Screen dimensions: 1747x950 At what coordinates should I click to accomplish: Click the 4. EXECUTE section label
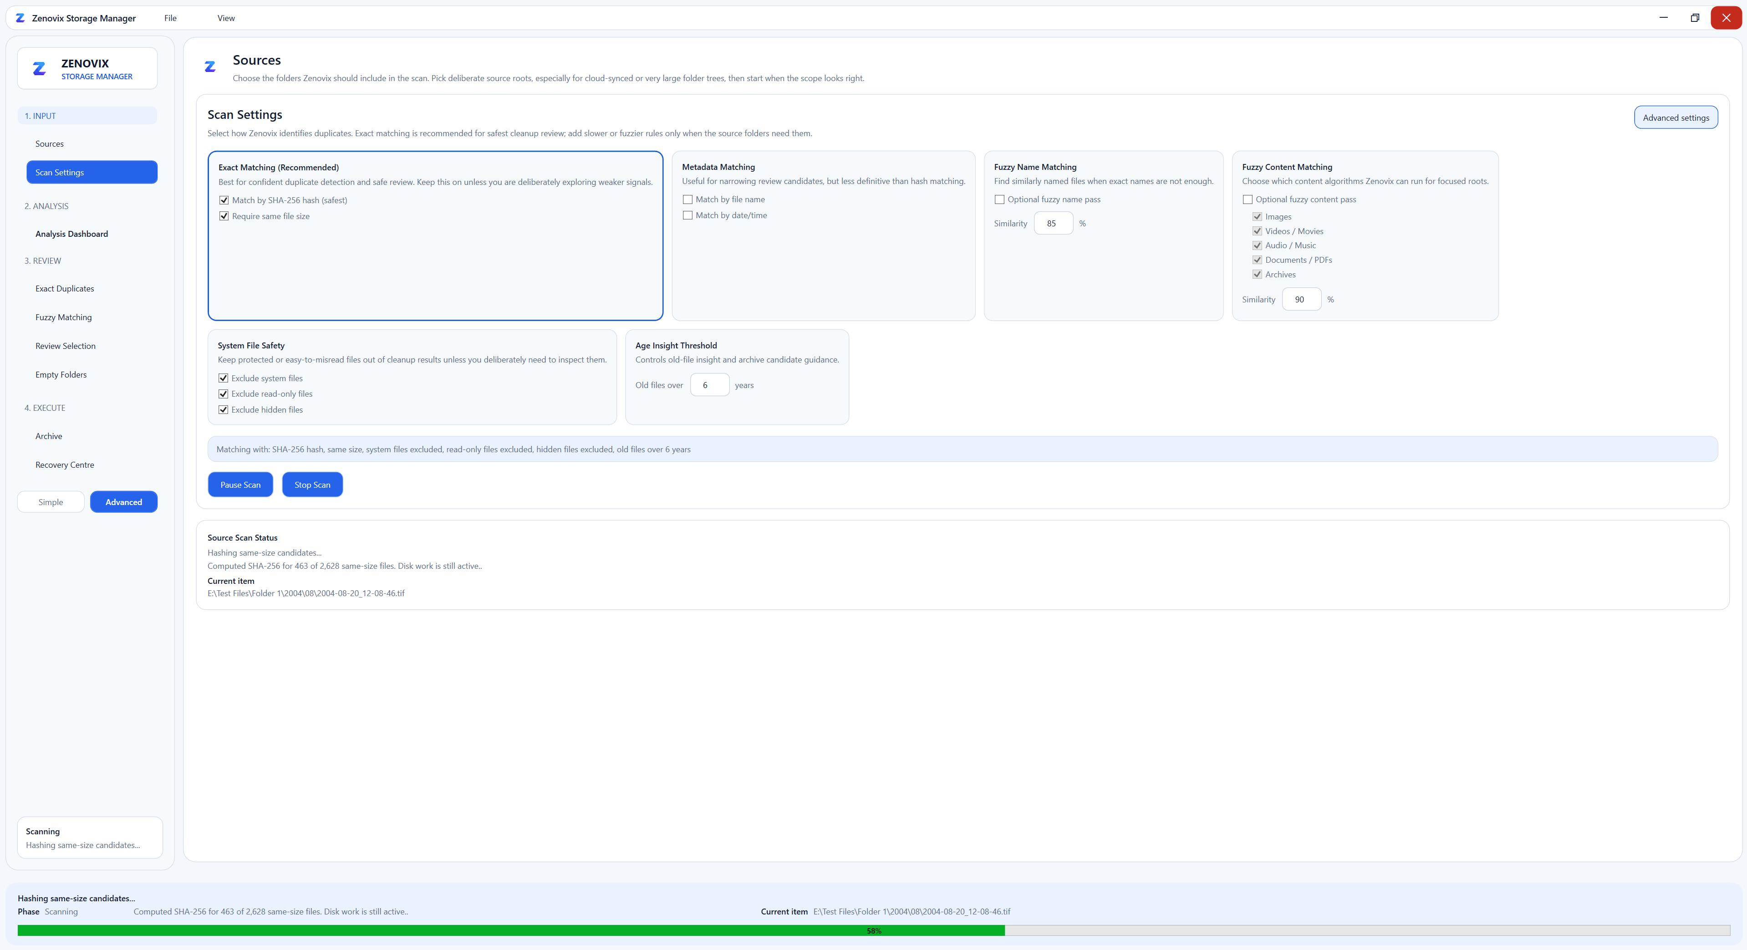coord(45,408)
